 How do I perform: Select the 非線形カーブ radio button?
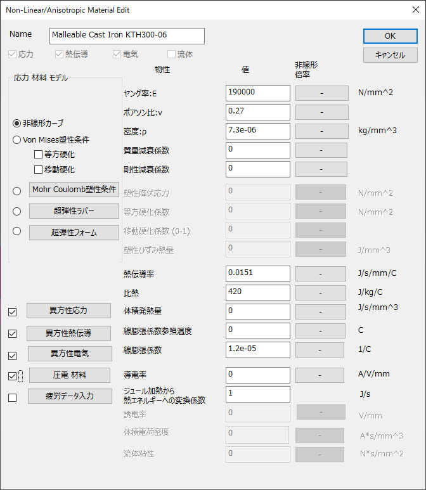17,123
